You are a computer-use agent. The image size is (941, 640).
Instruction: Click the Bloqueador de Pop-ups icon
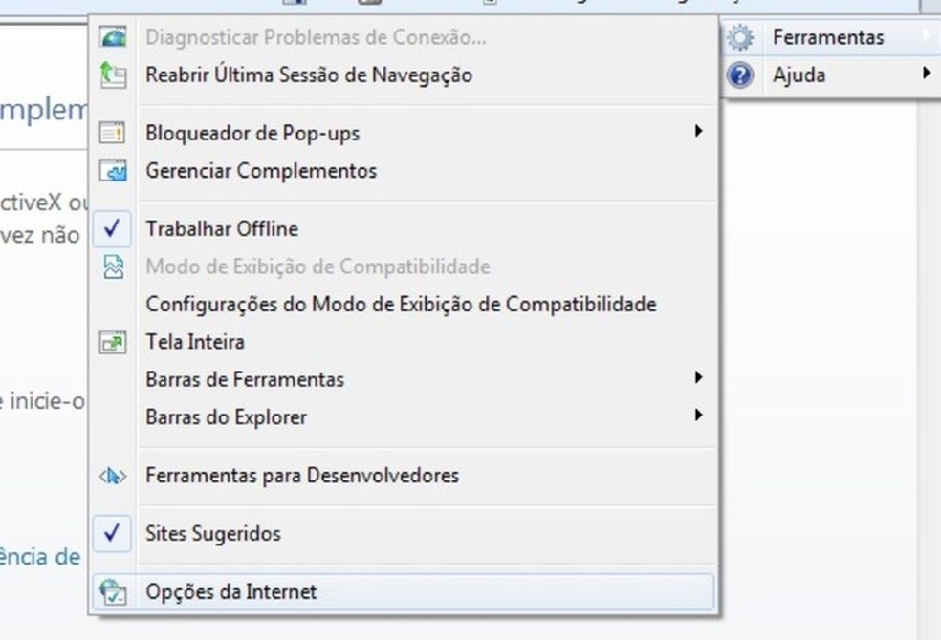pyautogui.click(x=113, y=133)
